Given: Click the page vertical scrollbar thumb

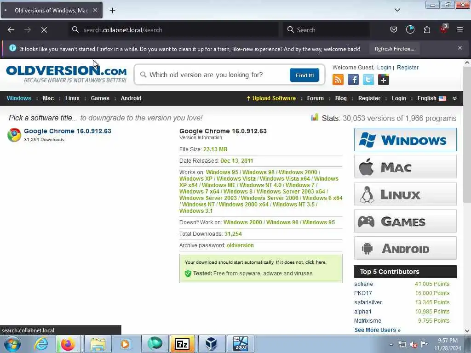Looking at the screenshot, I should [x=467, y=135].
